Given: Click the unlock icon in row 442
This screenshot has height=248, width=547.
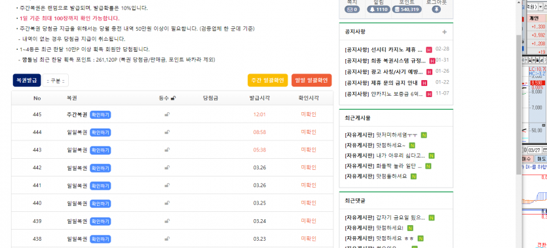Looking at the screenshot, I should 167,168.
